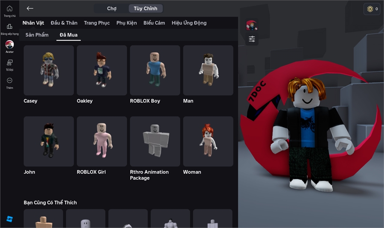This screenshot has width=384, height=228.
Task: Click the Roblox logo in sidebar
Action: (x=9, y=219)
